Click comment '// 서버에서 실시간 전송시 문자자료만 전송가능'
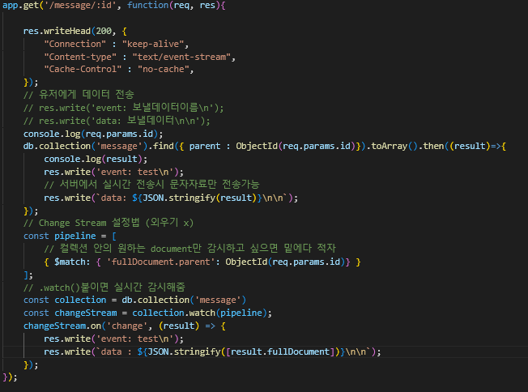The width and height of the screenshot is (528, 392). [151, 185]
